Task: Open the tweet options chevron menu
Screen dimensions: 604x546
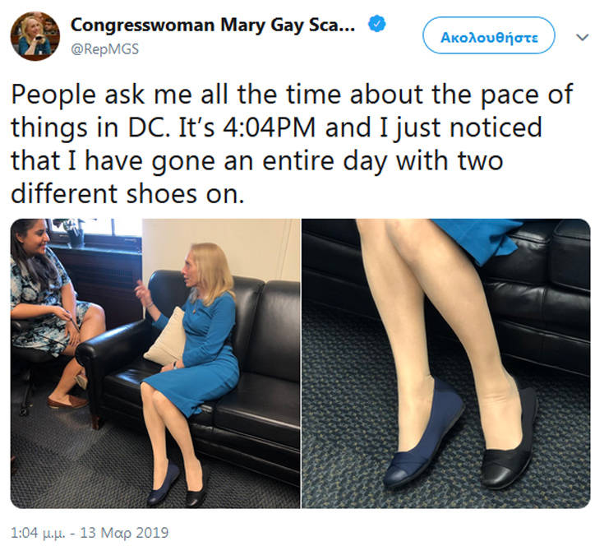Action: tap(582, 37)
